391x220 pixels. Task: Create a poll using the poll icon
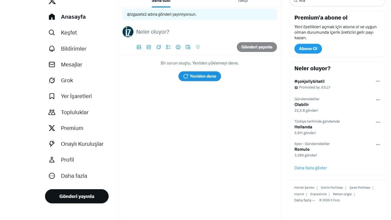tap(168, 47)
